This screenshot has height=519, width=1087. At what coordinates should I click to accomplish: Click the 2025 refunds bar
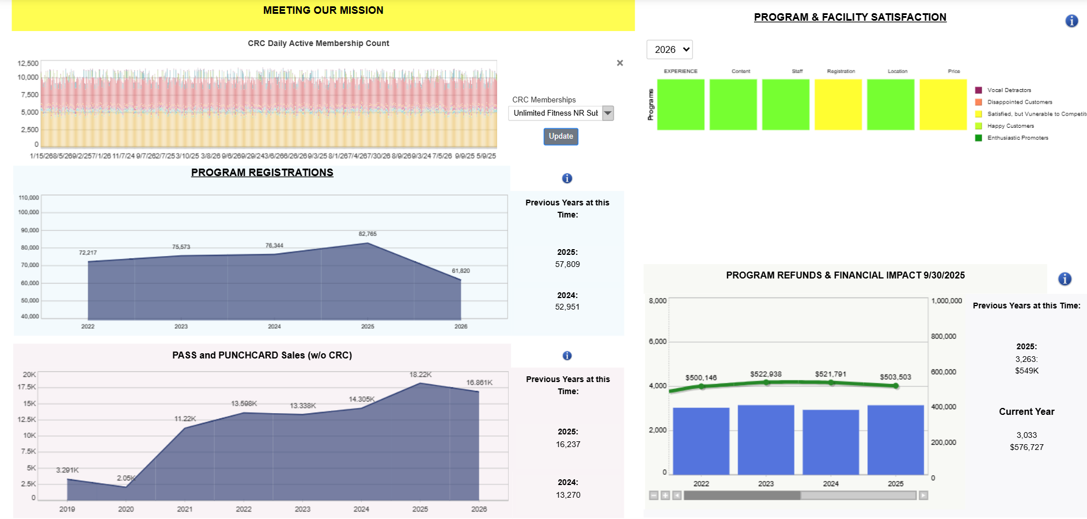(896, 440)
